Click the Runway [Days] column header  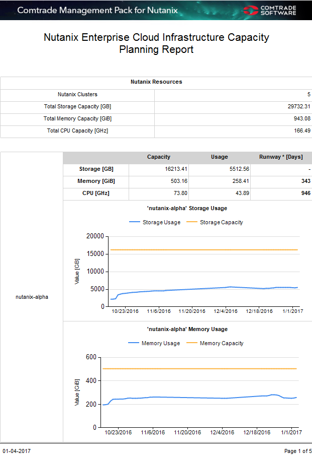(x=281, y=157)
